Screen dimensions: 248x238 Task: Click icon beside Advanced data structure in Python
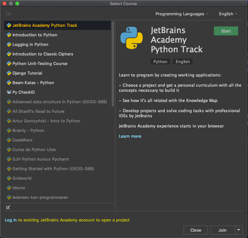tap(9, 102)
